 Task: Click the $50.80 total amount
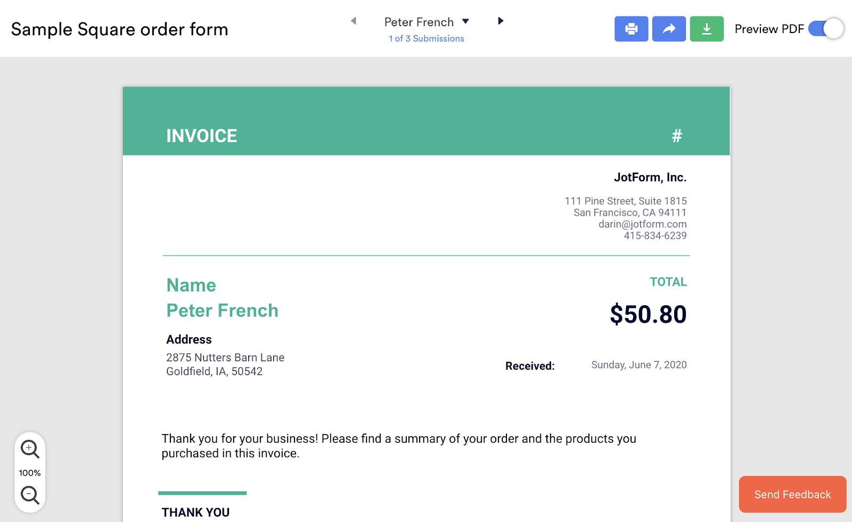(x=648, y=314)
